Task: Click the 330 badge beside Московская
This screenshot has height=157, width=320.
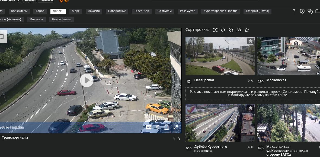Action: pos(261,82)
